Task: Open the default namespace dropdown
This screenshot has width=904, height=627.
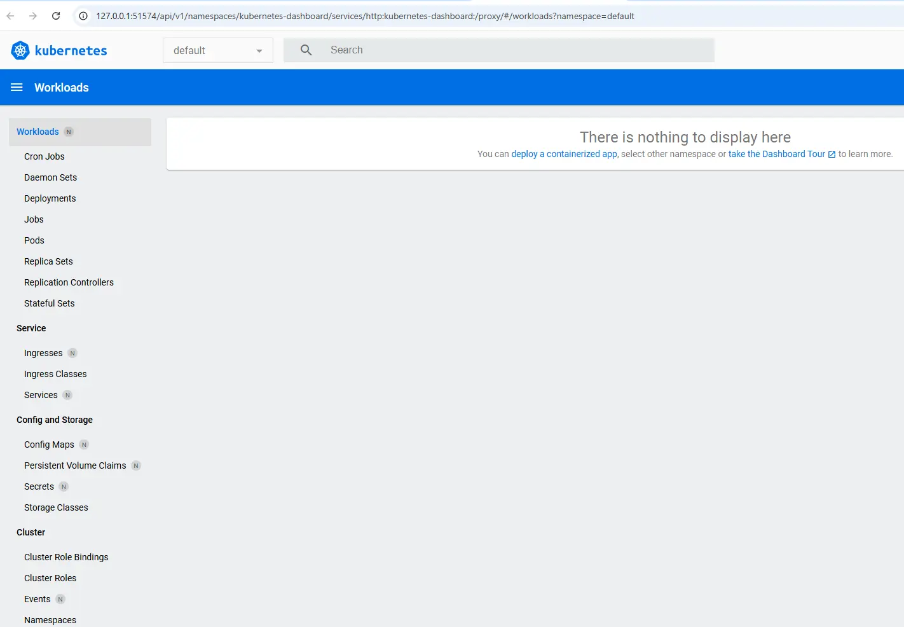Action: click(x=217, y=50)
